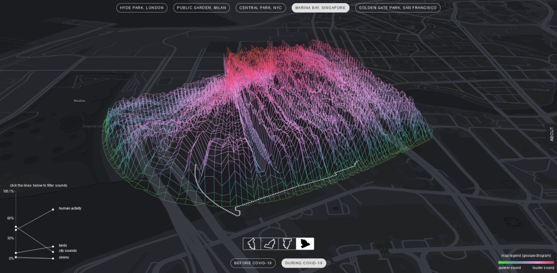
Task: Select the second route outline icon
Action: click(270, 244)
